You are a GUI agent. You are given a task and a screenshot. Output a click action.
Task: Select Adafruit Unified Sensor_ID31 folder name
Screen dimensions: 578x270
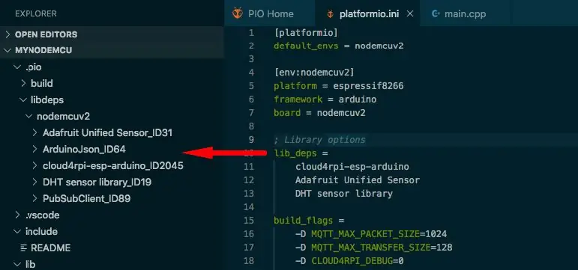pyautogui.click(x=107, y=133)
